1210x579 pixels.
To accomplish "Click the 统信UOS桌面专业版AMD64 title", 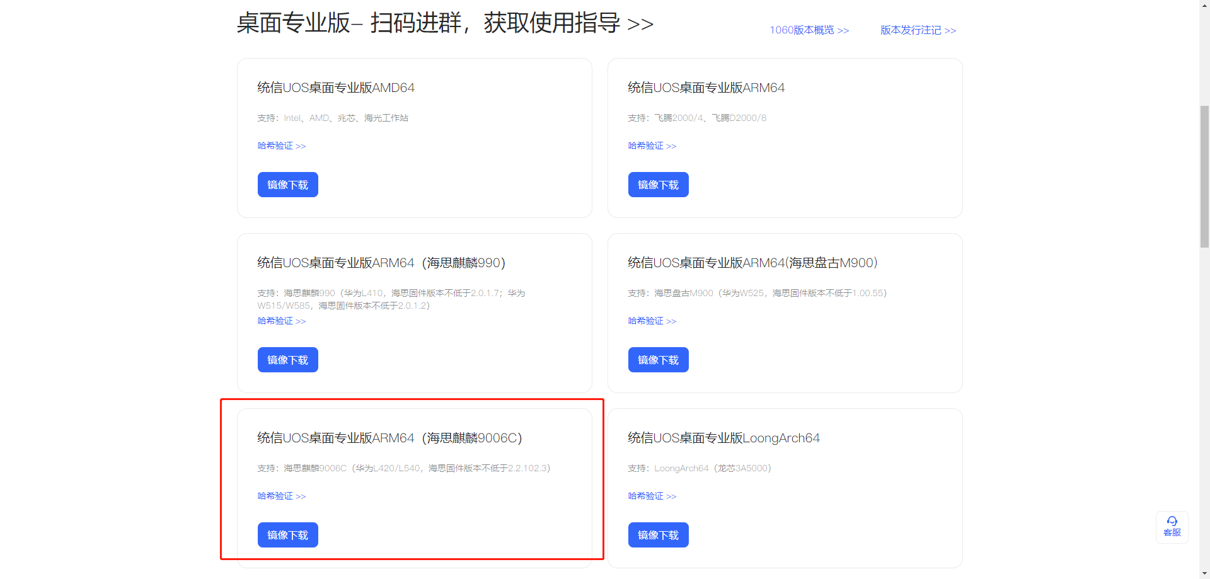I will click(x=336, y=88).
